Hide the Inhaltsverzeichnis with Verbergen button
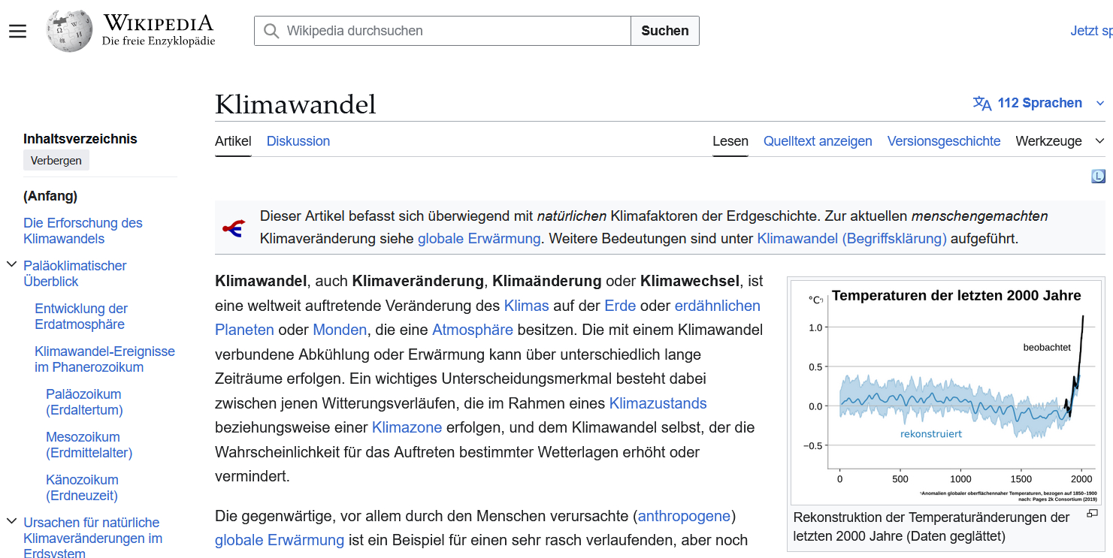 pos(56,160)
